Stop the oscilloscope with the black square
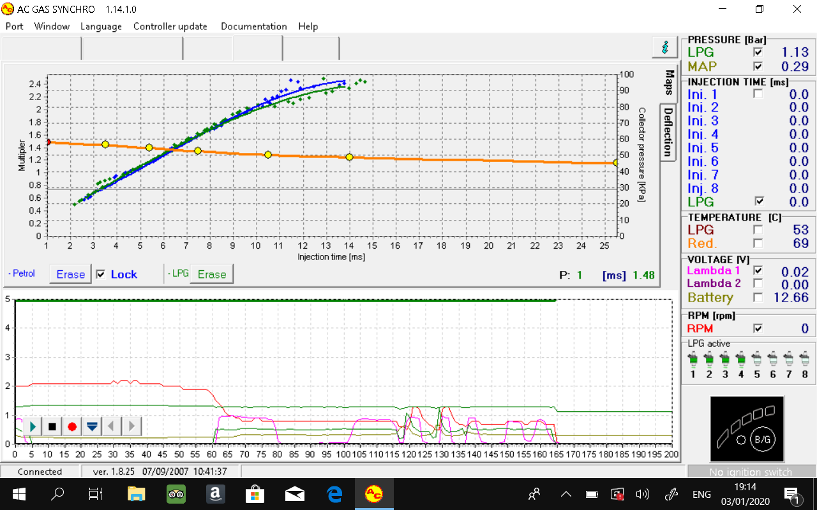This screenshot has height=510, width=817. tap(52, 426)
